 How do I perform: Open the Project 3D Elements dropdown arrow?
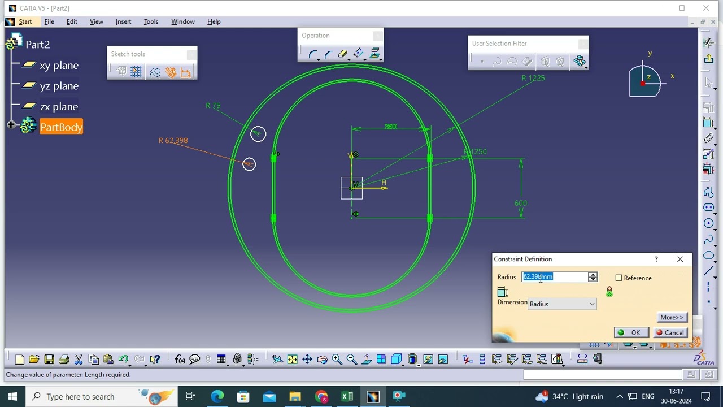coord(381,59)
